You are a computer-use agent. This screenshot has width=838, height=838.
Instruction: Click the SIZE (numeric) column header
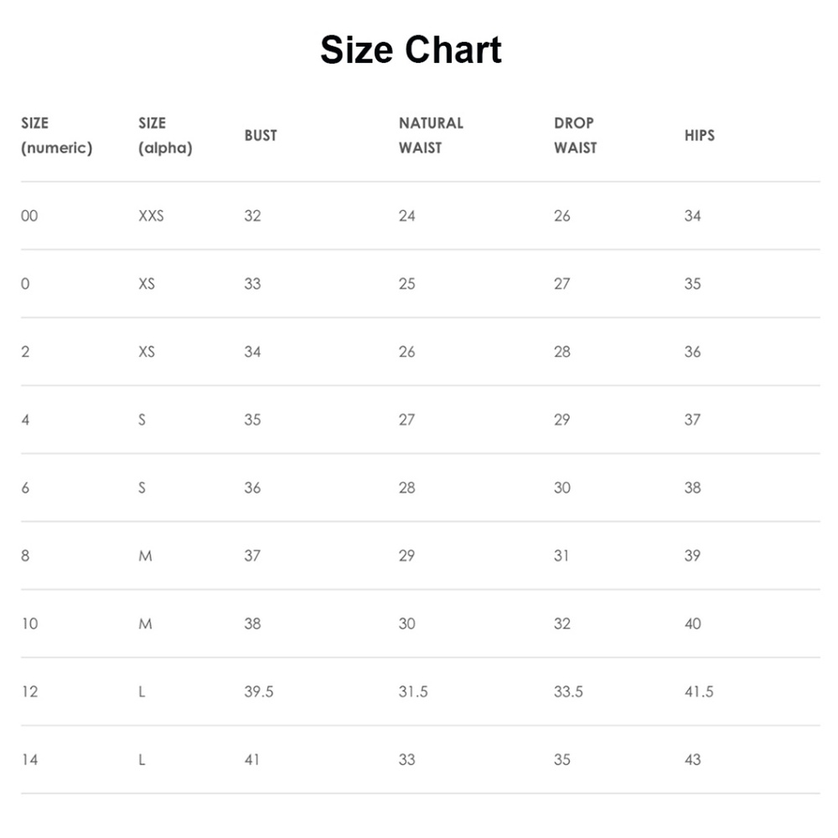(56, 135)
